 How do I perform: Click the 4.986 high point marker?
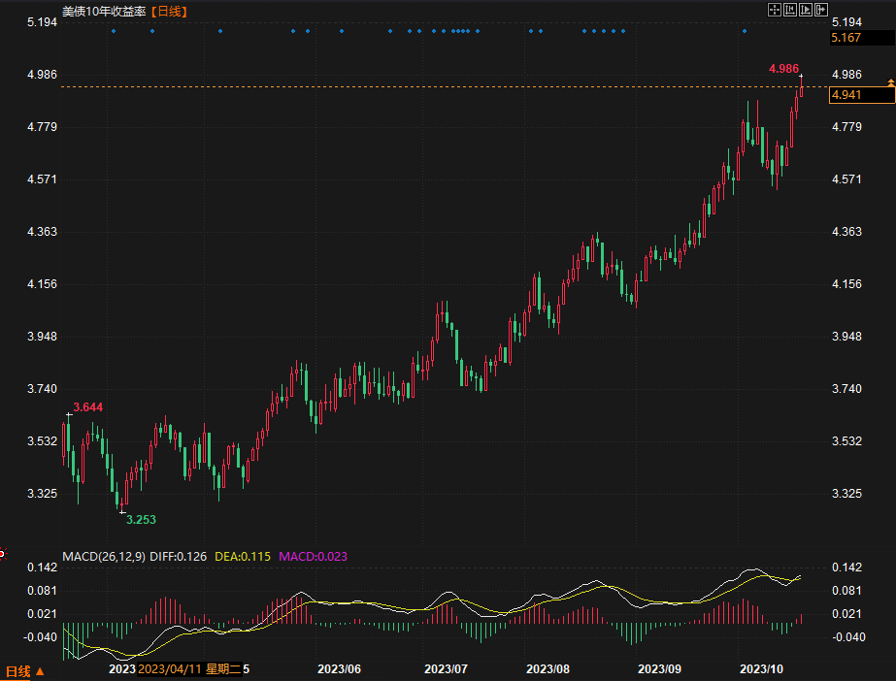click(782, 69)
